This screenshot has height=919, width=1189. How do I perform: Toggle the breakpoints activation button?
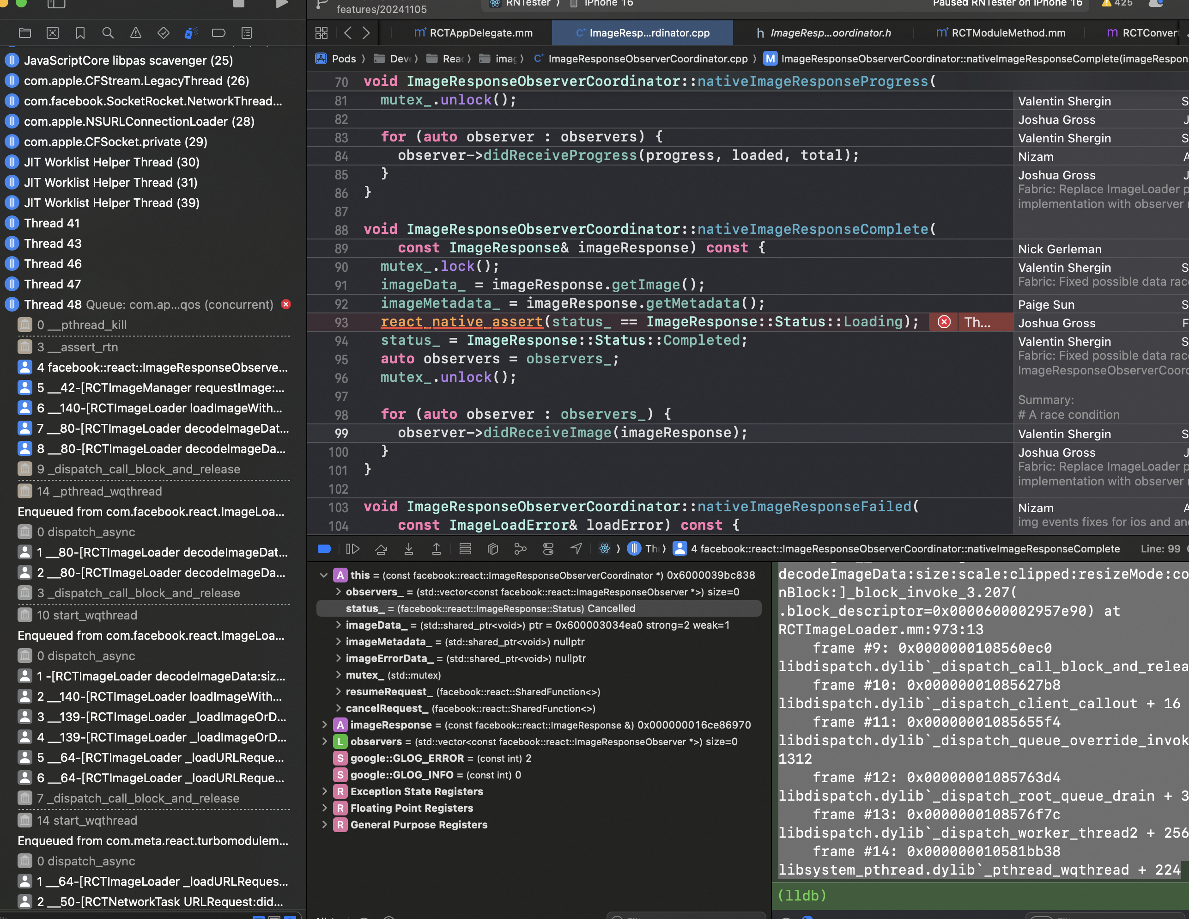[x=324, y=549]
